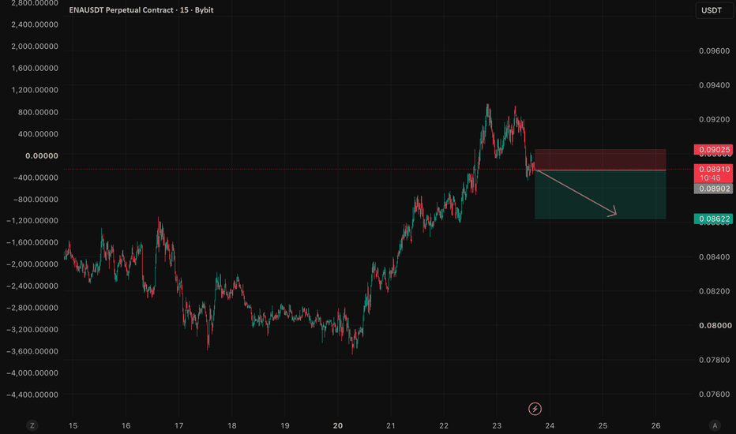The height and width of the screenshot is (434, 736).
Task: Click the date 21 on time axis
Action: [x=391, y=425]
